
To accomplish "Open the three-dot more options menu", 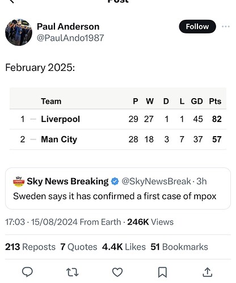I will pyautogui.click(x=226, y=27).
